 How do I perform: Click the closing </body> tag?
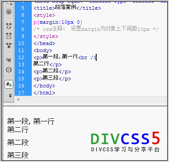tap(44, 86)
